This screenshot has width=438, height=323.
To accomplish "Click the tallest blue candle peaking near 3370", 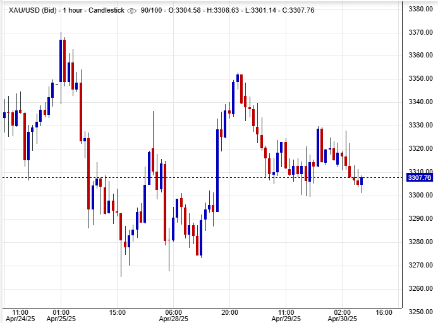I will click(61, 61).
